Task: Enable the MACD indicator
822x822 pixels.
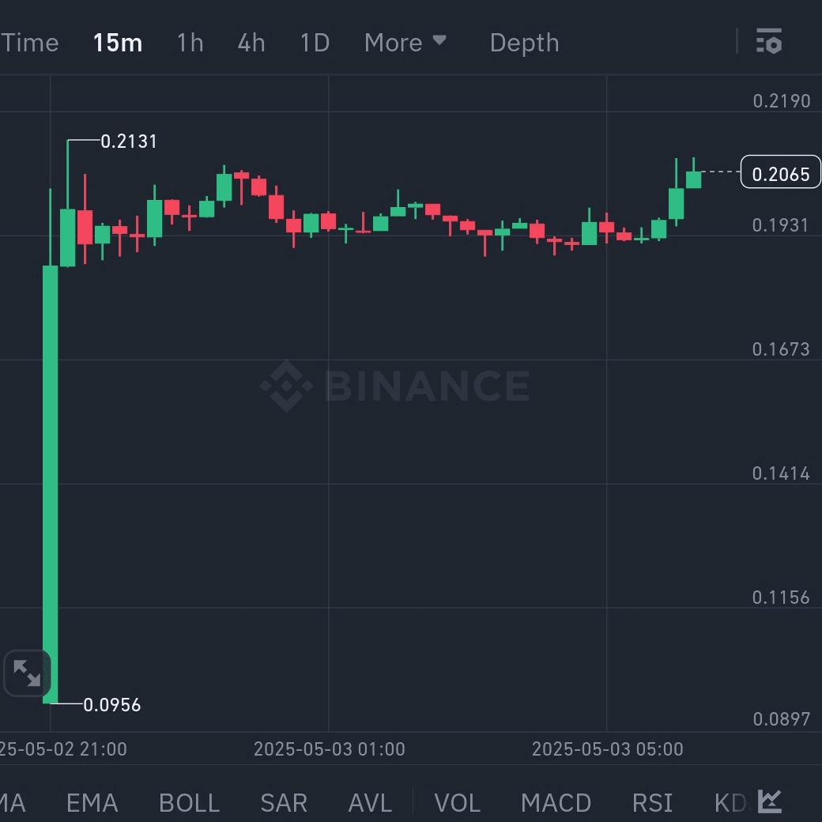Action: [556, 803]
